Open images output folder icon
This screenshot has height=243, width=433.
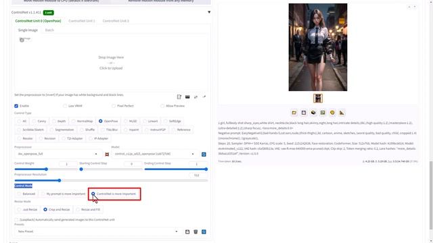(294, 113)
